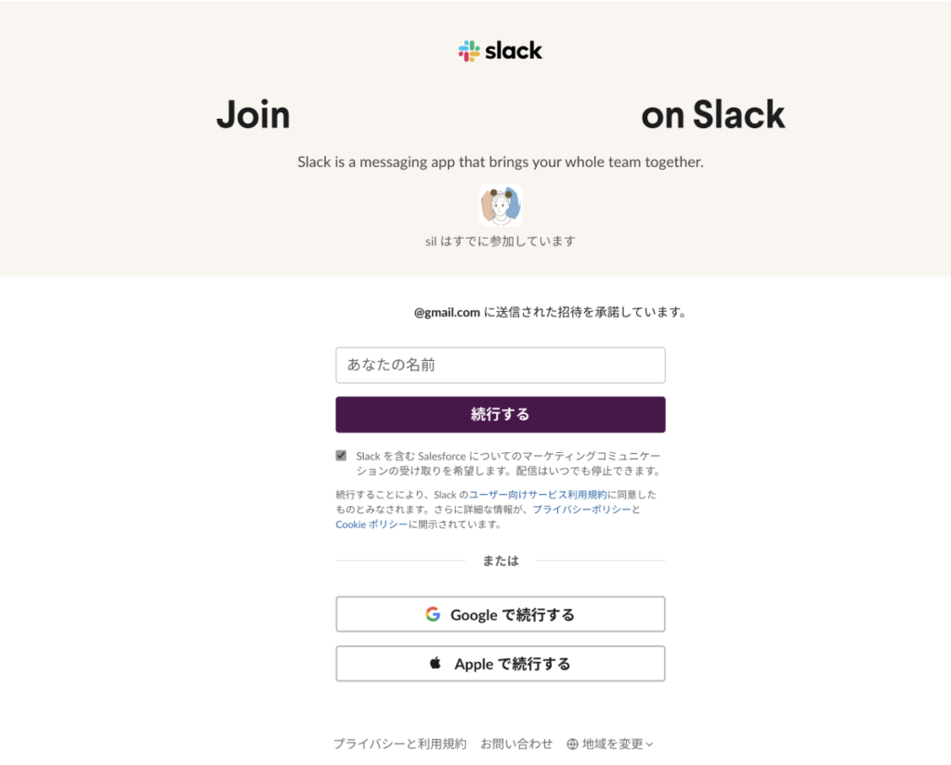This screenshot has height=765, width=951.
Task: Click the Google G logo icon
Action: [433, 614]
